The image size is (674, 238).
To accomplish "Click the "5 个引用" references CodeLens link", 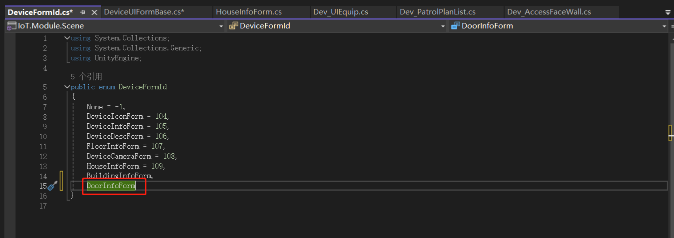I will pyautogui.click(x=86, y=77).
